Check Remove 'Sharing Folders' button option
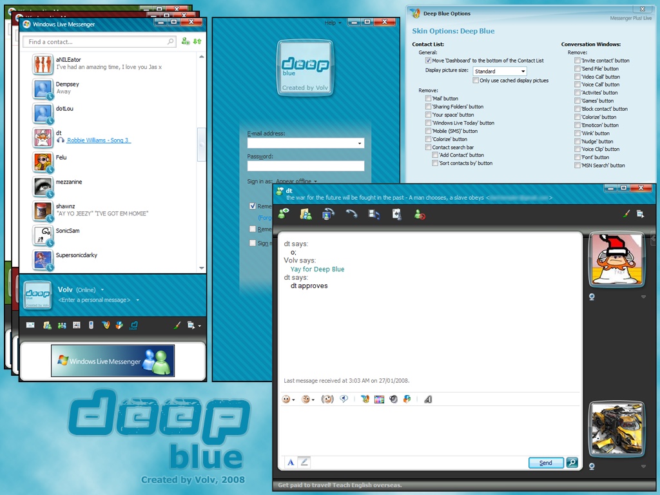 [x=428, y=106]
